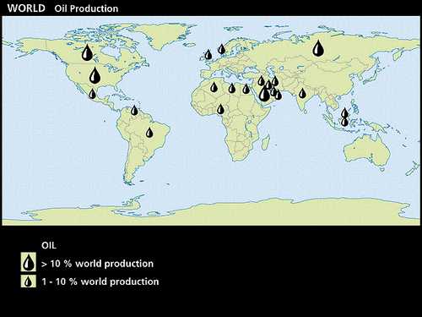Click the oil drop over Brazil
The width and height of the screenshot is (422, 317).
click(149, 133)
